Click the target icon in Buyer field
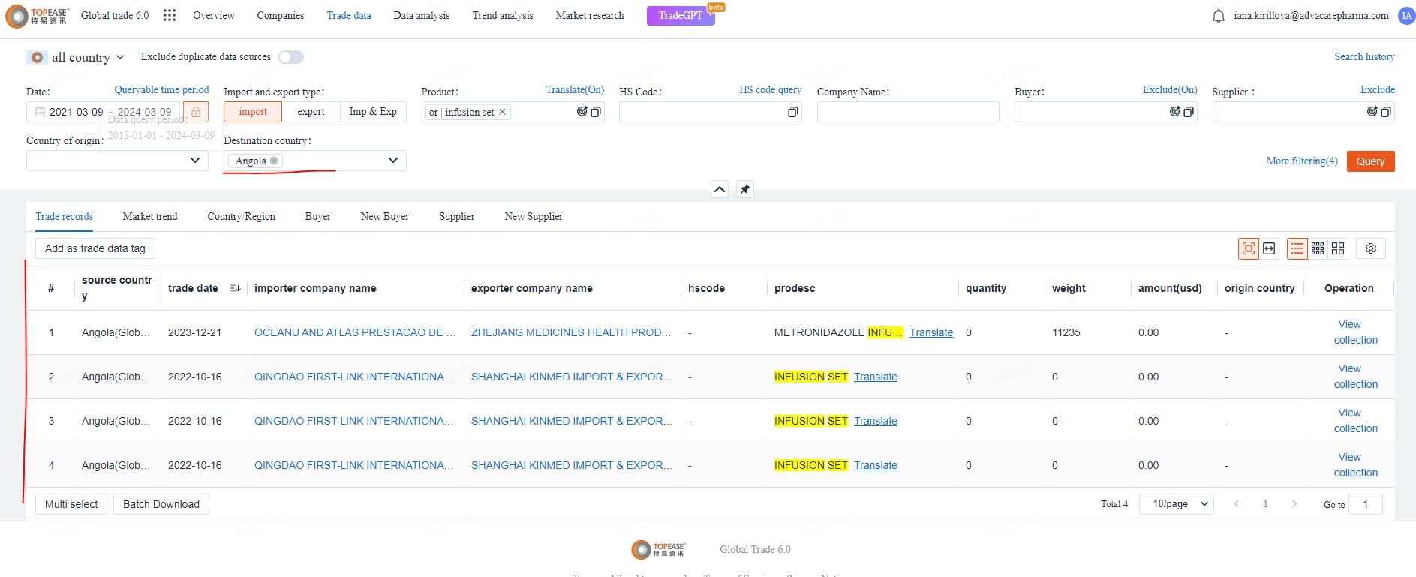 click(x=1174, y=112)
